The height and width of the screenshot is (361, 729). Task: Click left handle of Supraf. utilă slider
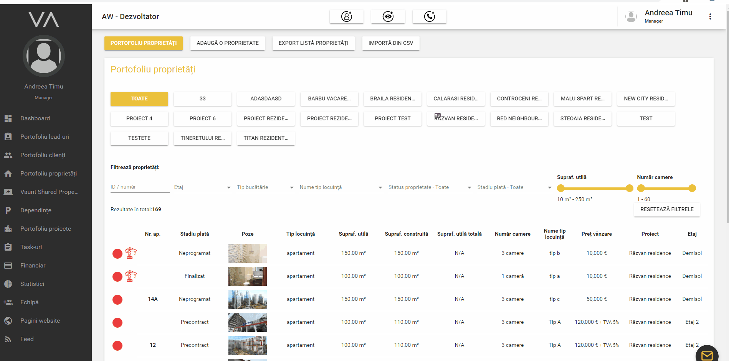point(561,188)
